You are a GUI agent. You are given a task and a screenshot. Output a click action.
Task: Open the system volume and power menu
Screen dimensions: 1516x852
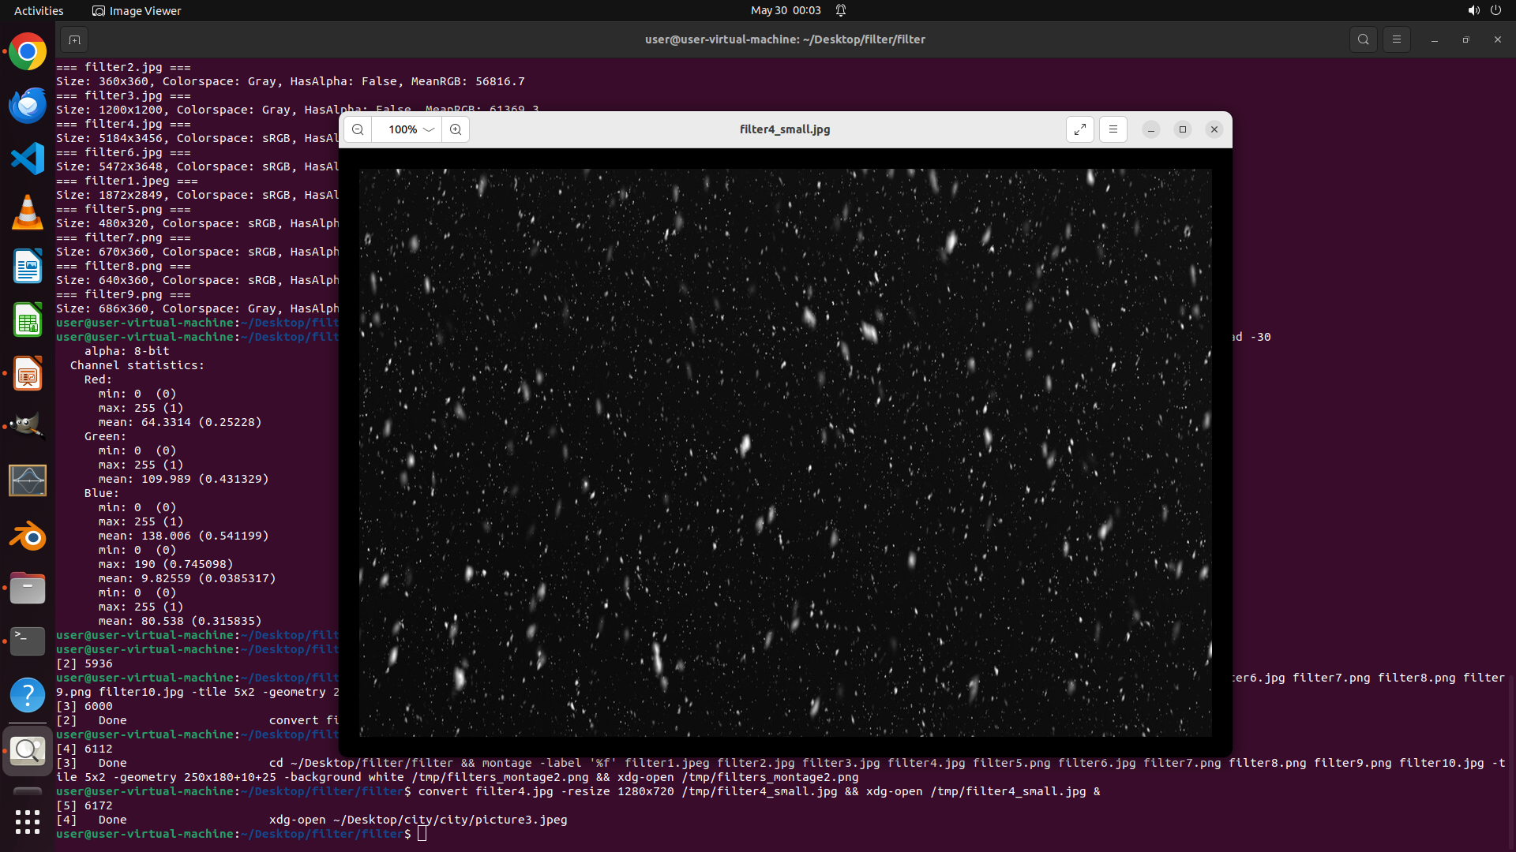pos(1484,10)
